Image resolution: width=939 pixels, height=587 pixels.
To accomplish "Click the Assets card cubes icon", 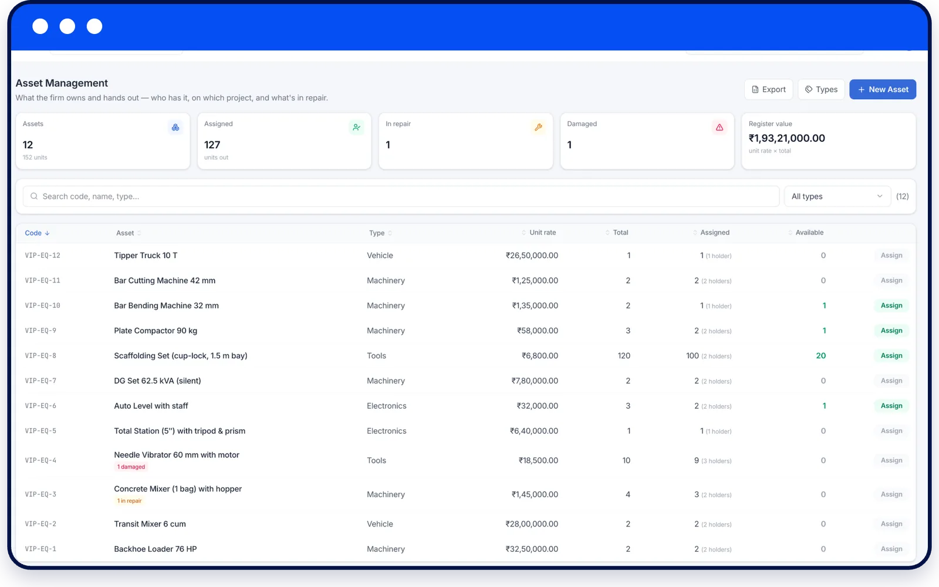I will [175, 127].
